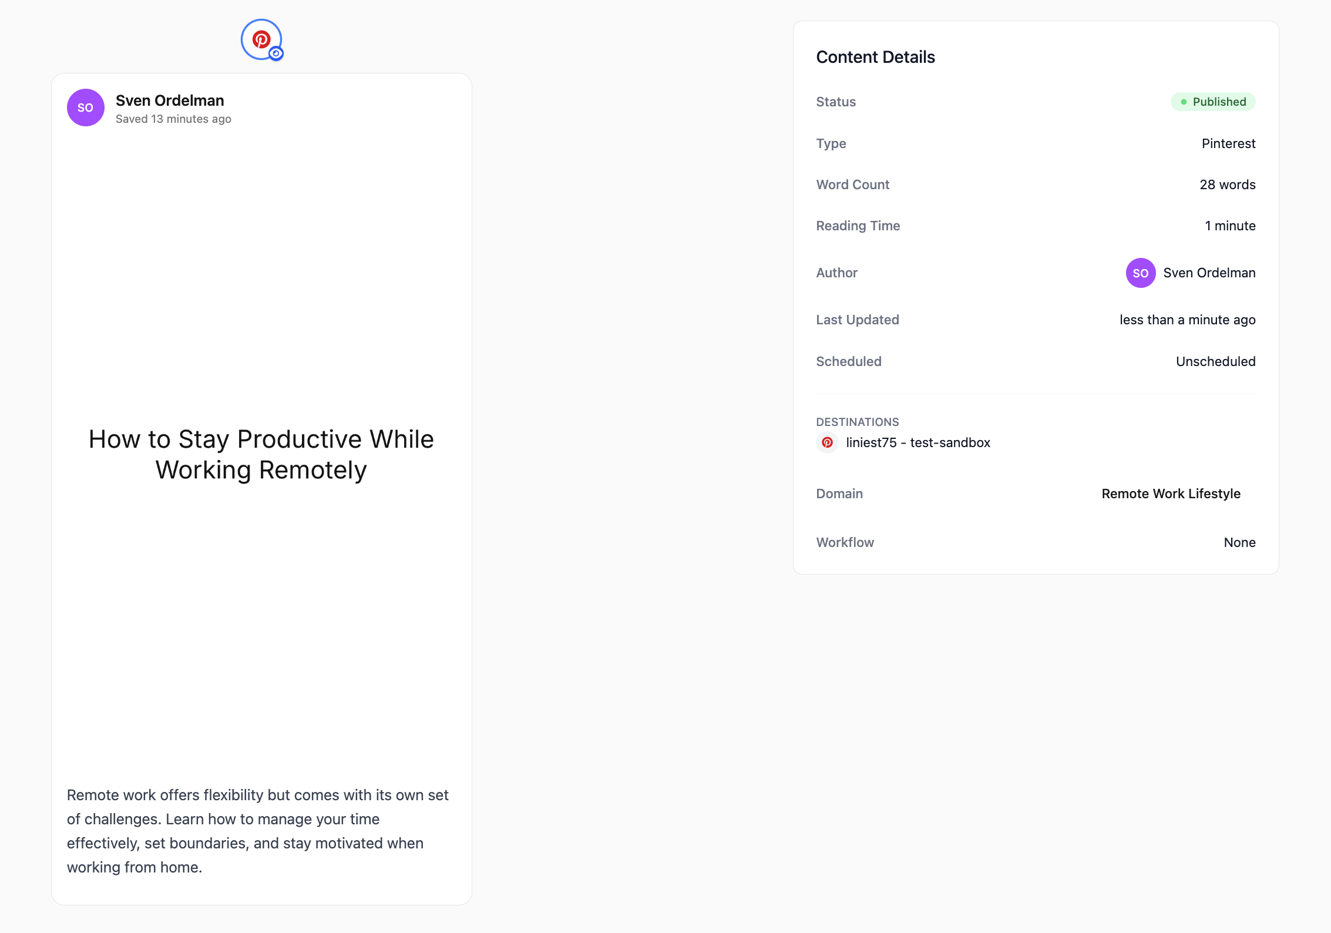
Task: Click the Pinterest logo above the post preview
Action: tap(262, 39)
